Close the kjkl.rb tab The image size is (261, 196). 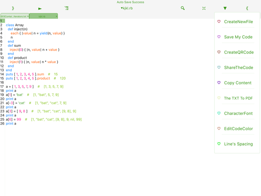[57, 16]
